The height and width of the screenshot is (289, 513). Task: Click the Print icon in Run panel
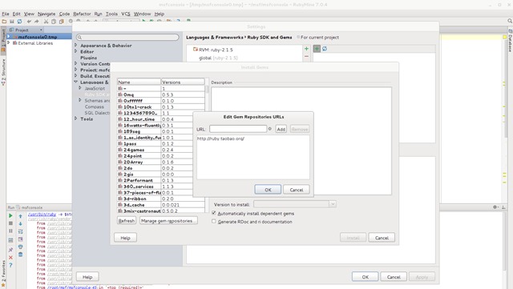click(20, 247)
